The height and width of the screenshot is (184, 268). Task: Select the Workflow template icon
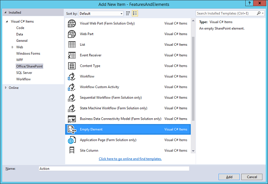pos(71,76)
